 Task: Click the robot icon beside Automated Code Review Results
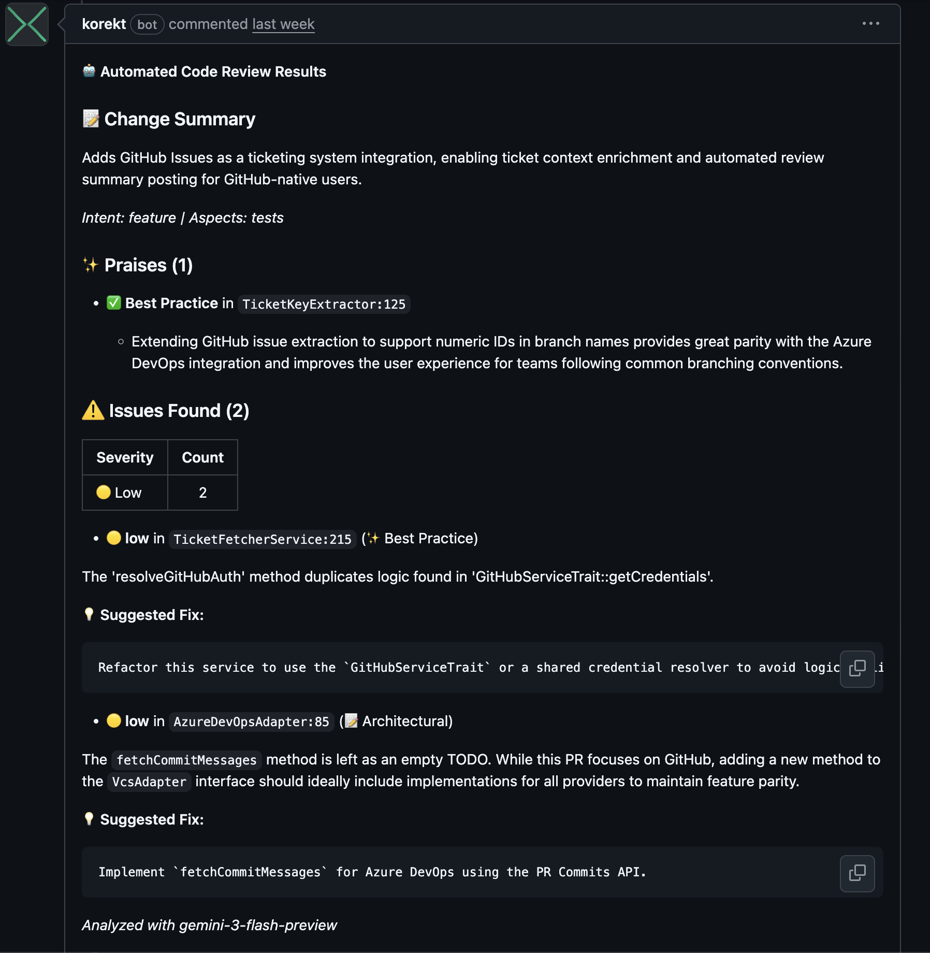coord(89,71)
